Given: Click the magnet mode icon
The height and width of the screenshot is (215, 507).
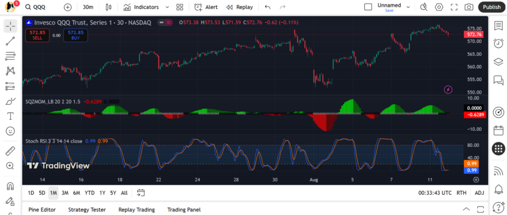Looking at the screenshot, I should click(x=10, y=186).
